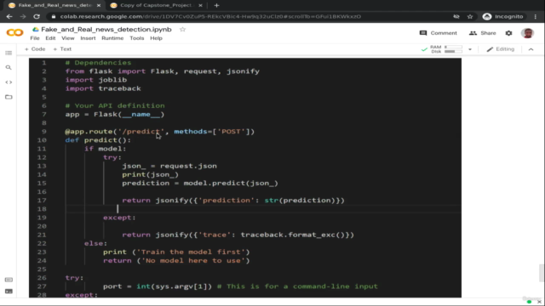Open the user account avatar
This screenshot has height=306, width=545.
click(x=527, y=33)
